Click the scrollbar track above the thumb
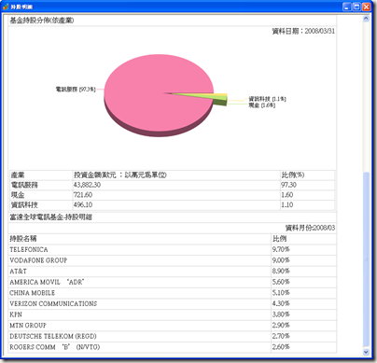 pyautogui.click(x=366, y=96)
